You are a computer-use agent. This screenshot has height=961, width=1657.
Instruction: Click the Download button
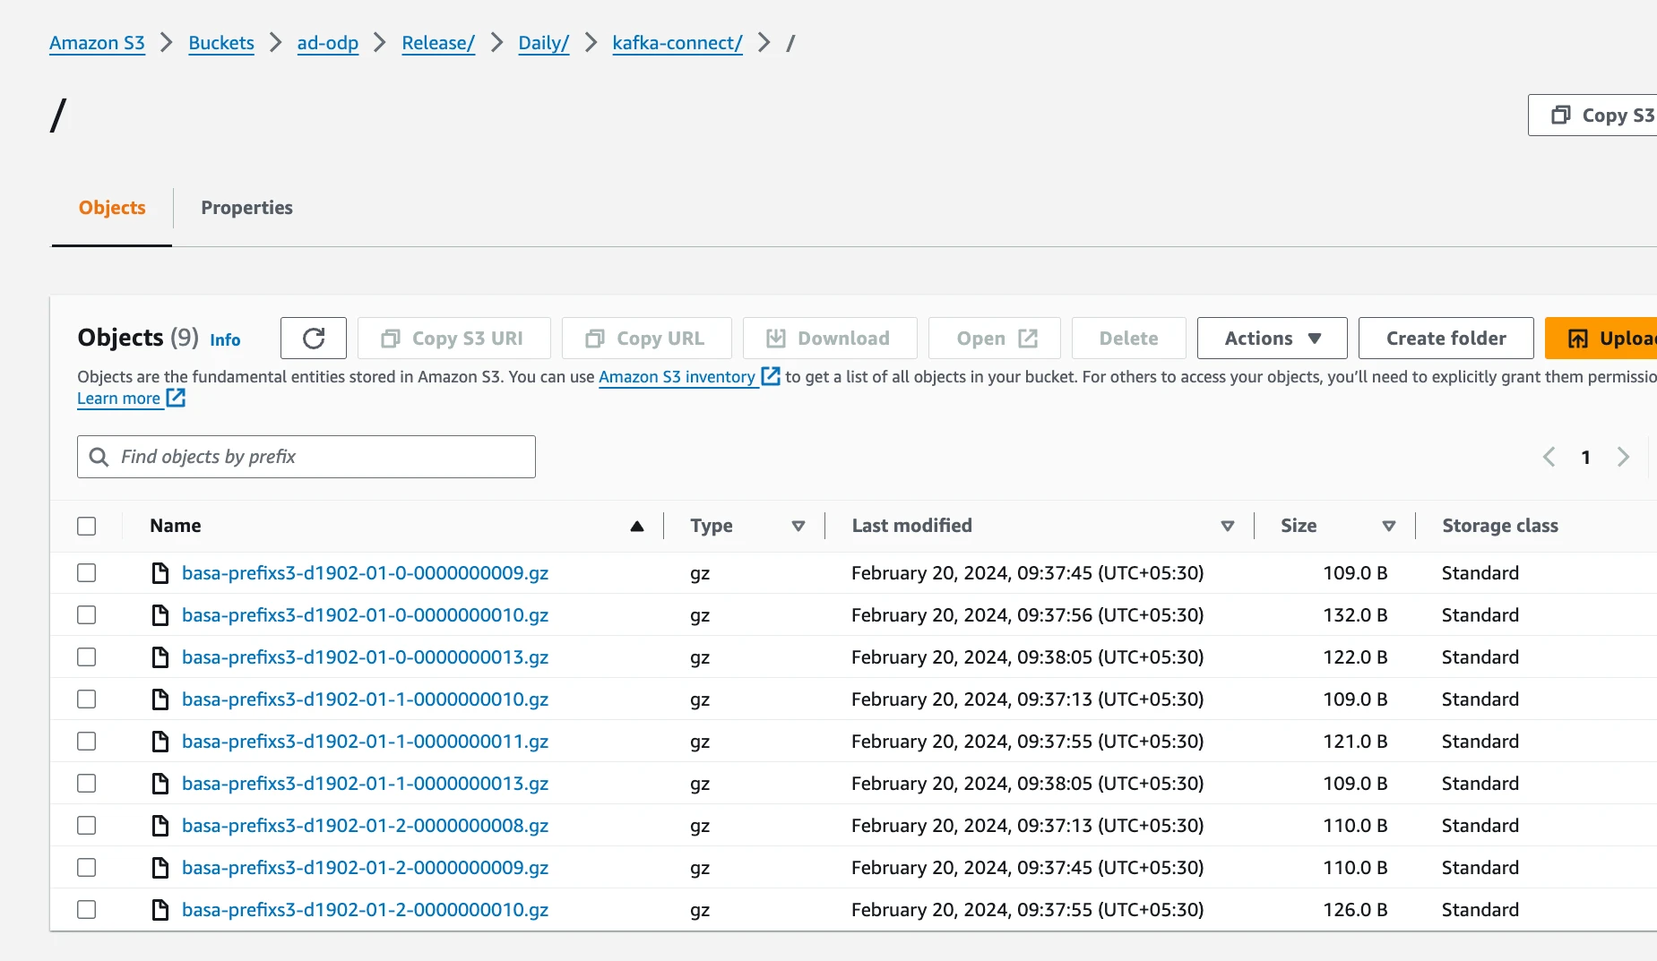(x=830, y=339)
